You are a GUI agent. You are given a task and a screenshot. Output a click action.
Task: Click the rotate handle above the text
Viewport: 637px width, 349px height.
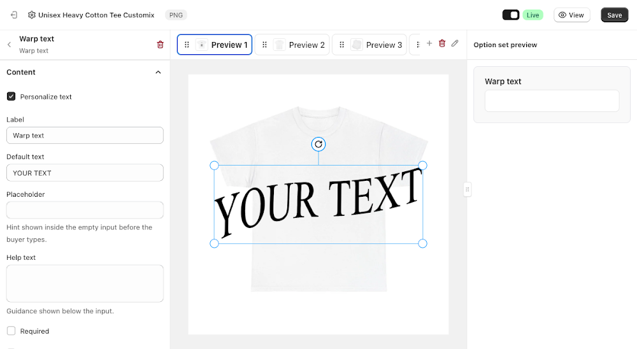point(318,144)
